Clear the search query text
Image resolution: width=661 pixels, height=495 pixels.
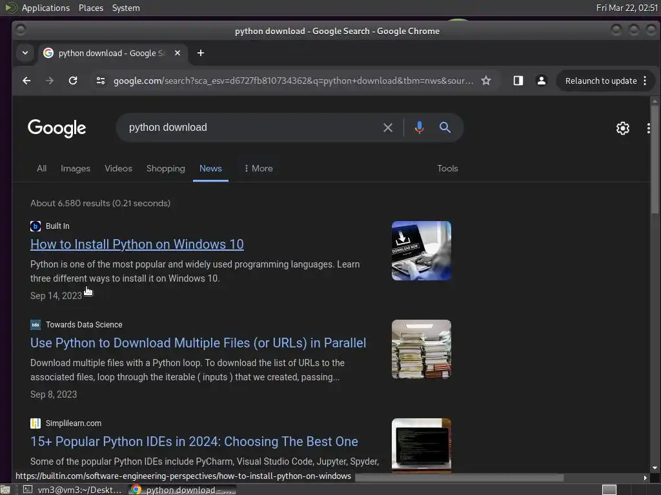388,128
